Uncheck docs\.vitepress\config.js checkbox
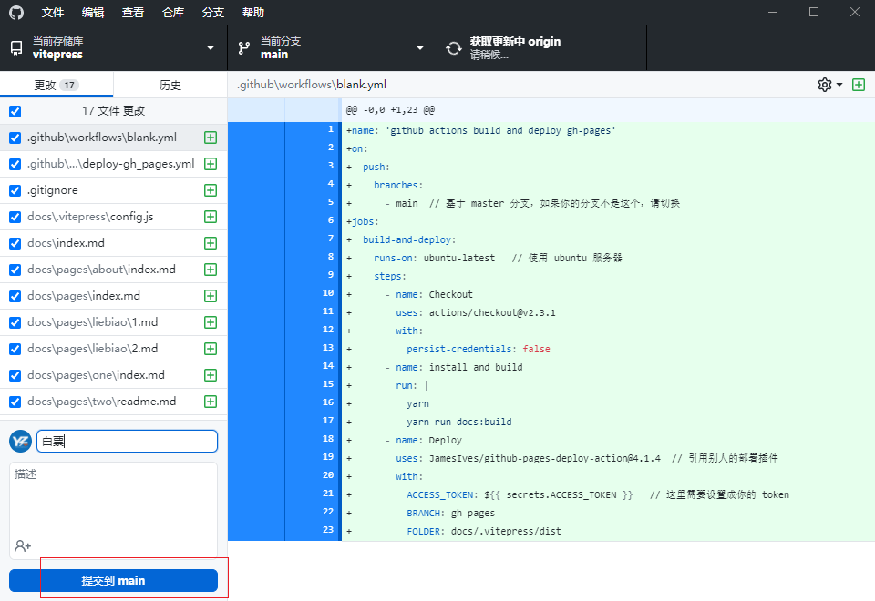This screenshot has height=601, width=875. click(15, 217)
